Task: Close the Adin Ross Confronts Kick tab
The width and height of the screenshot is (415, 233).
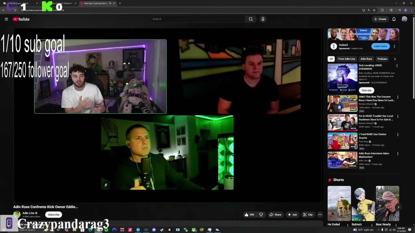Action: pyautogui.click(x=114, y=3)
